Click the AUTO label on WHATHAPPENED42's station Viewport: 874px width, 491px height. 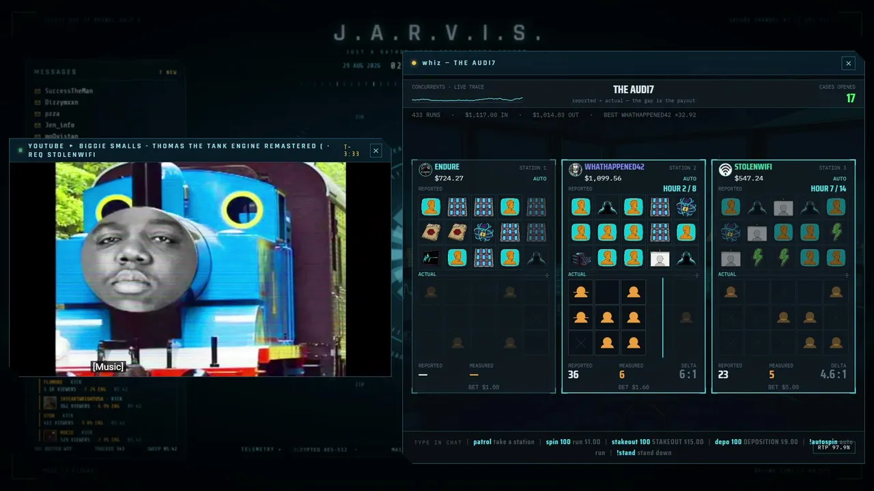point(690,179)
